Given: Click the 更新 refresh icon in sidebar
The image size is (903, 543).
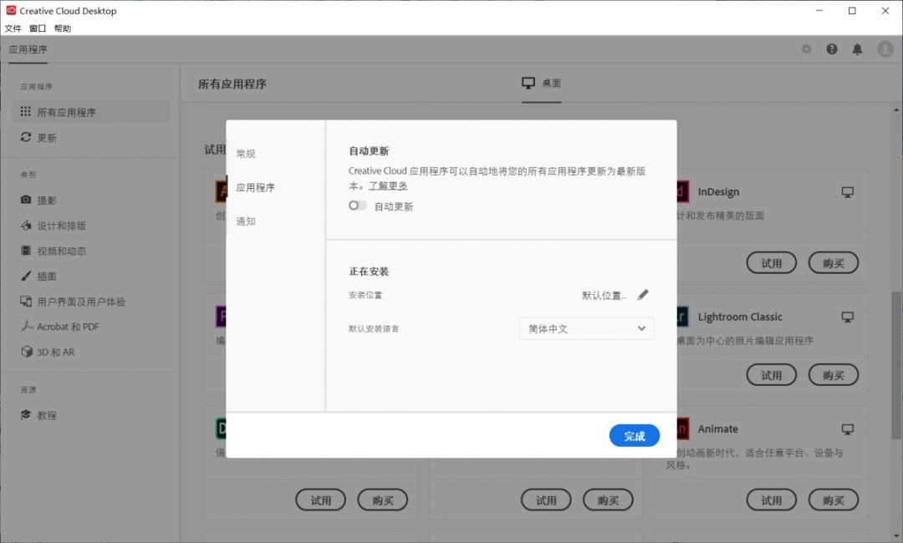Looking at the screenshot, I should 25,137.
